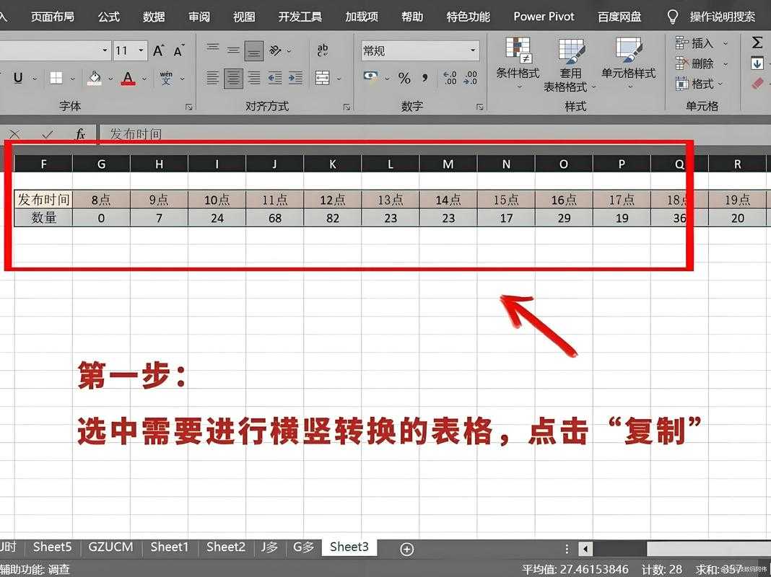This screenshot has height=577, width=771.
Task: Expand the borders dropdown arrow
Action: (72, 77)
